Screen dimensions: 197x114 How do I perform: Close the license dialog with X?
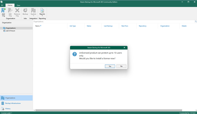[124, 48]
